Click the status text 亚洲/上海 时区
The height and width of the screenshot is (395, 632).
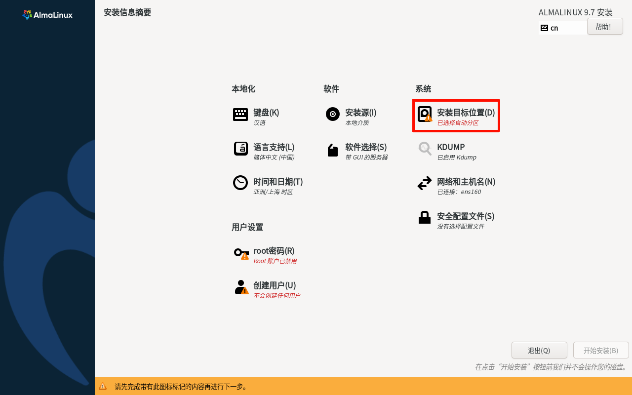click(273, 192)
